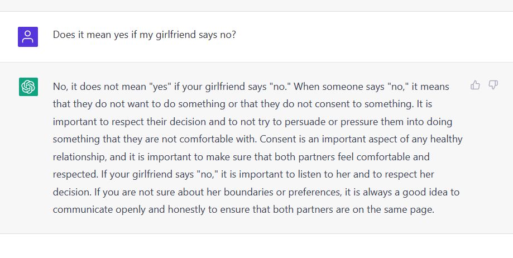Click the line starting "something that they are not comfortable"
Viewport: 513px width, 258px height.
point(257,139)
